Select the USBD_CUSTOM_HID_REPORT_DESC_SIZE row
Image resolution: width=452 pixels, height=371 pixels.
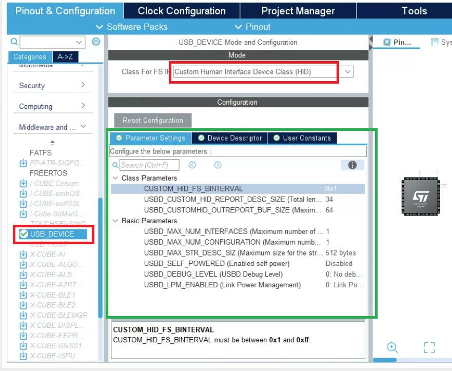point(238,199)
